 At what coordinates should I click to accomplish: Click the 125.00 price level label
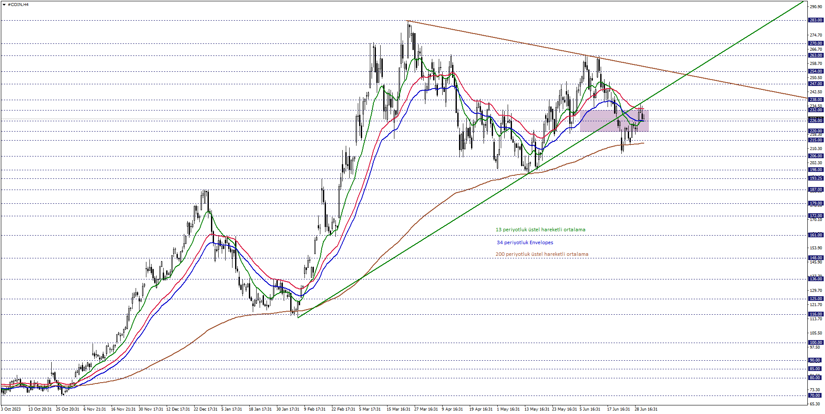coord(816,299)
